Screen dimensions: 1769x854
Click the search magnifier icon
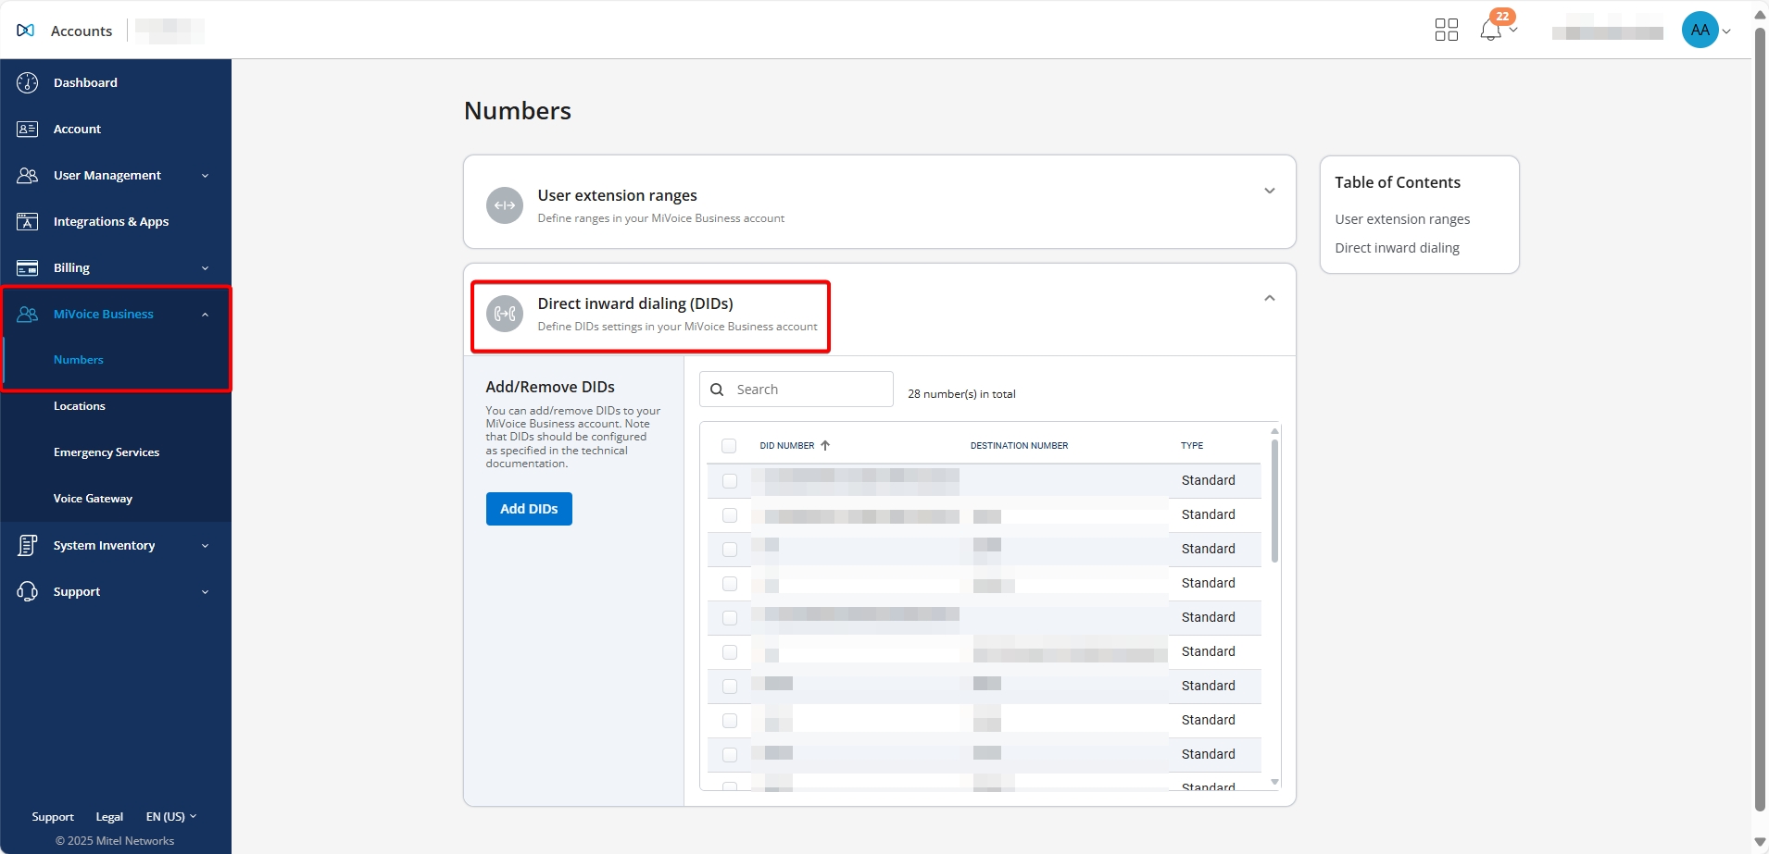pos(717,390)
